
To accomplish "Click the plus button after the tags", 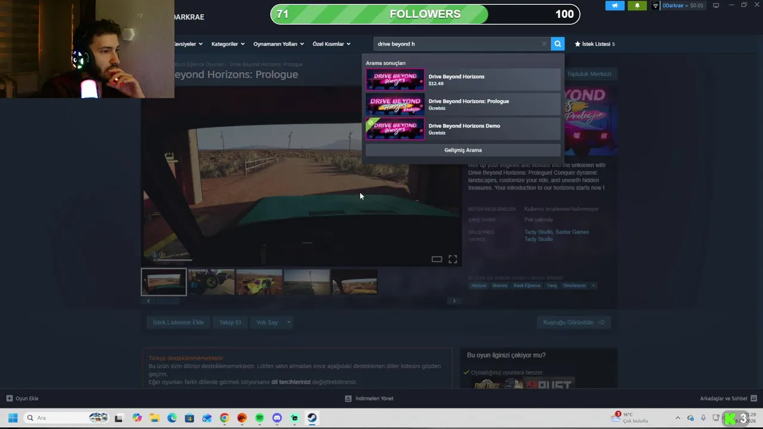I will tap(593, 285).
